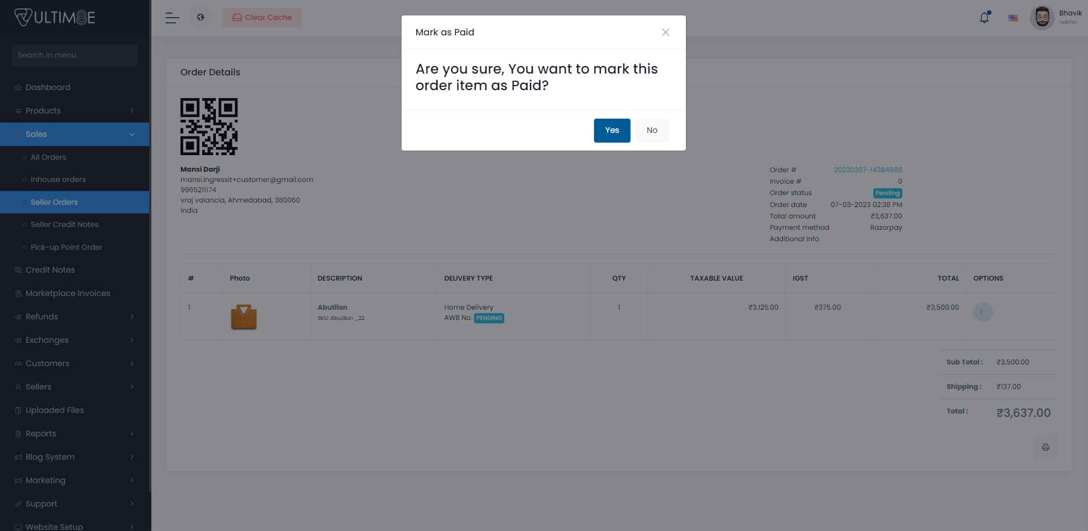The image size is (1088, 531).
Task: Collapse the Sales menu
Action: point(36,134)
